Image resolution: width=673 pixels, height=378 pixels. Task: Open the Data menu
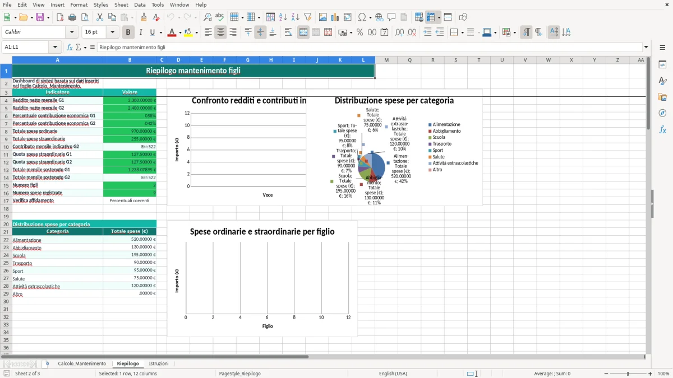140,4
